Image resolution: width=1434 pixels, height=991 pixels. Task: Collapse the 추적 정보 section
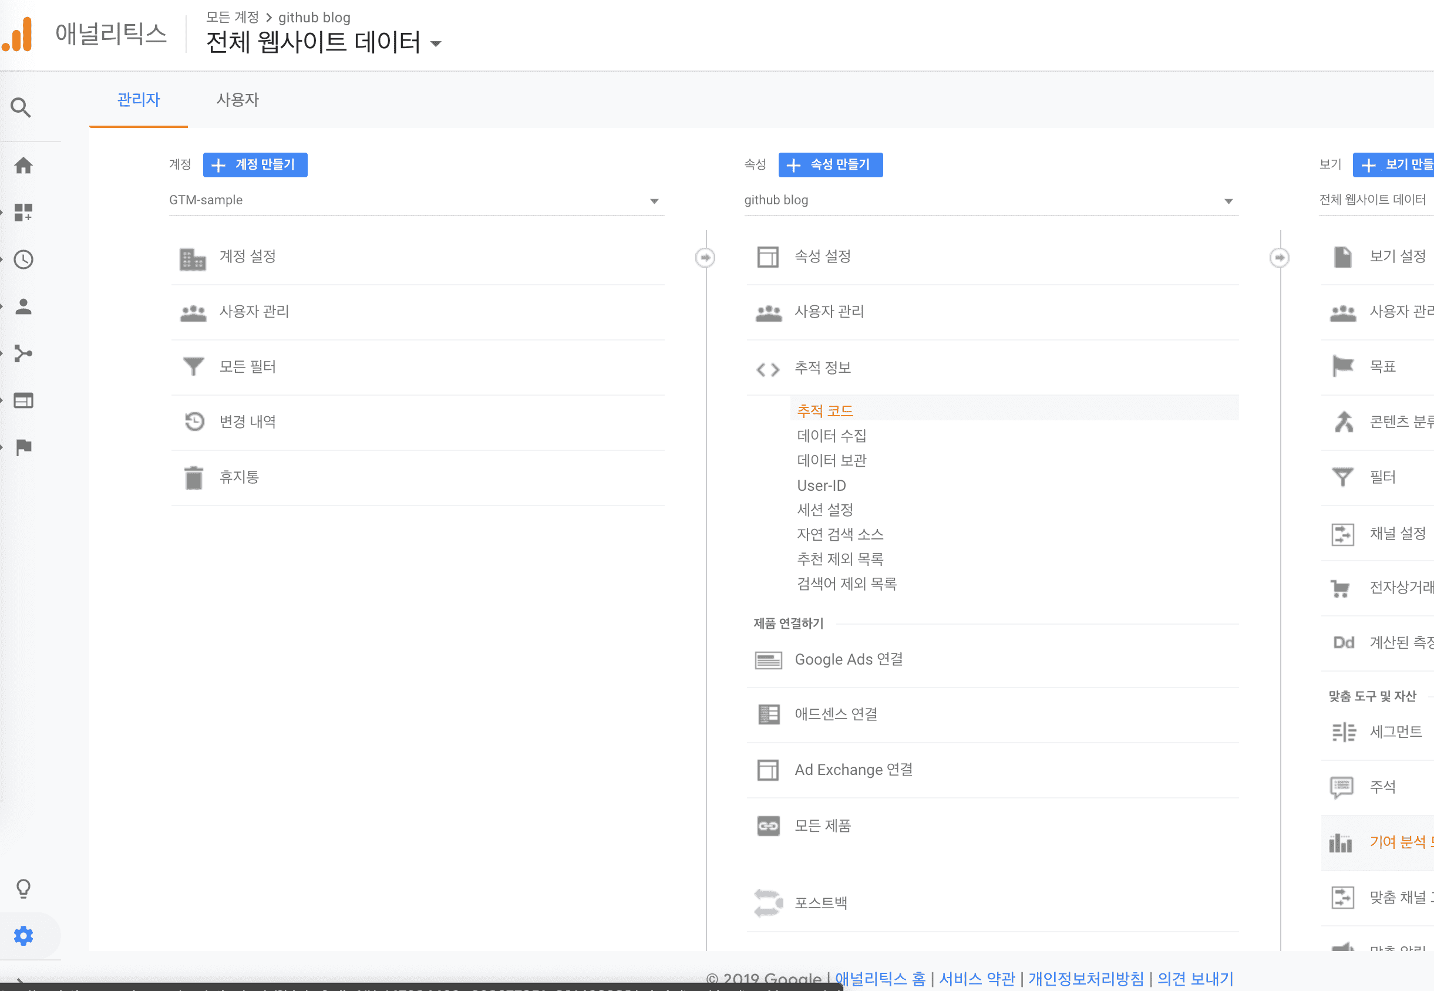click(x=822, y=368)
